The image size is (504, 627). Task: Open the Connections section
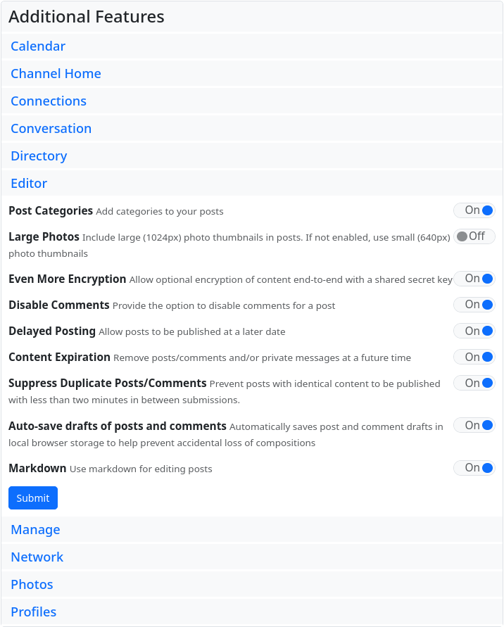point(49,101)
